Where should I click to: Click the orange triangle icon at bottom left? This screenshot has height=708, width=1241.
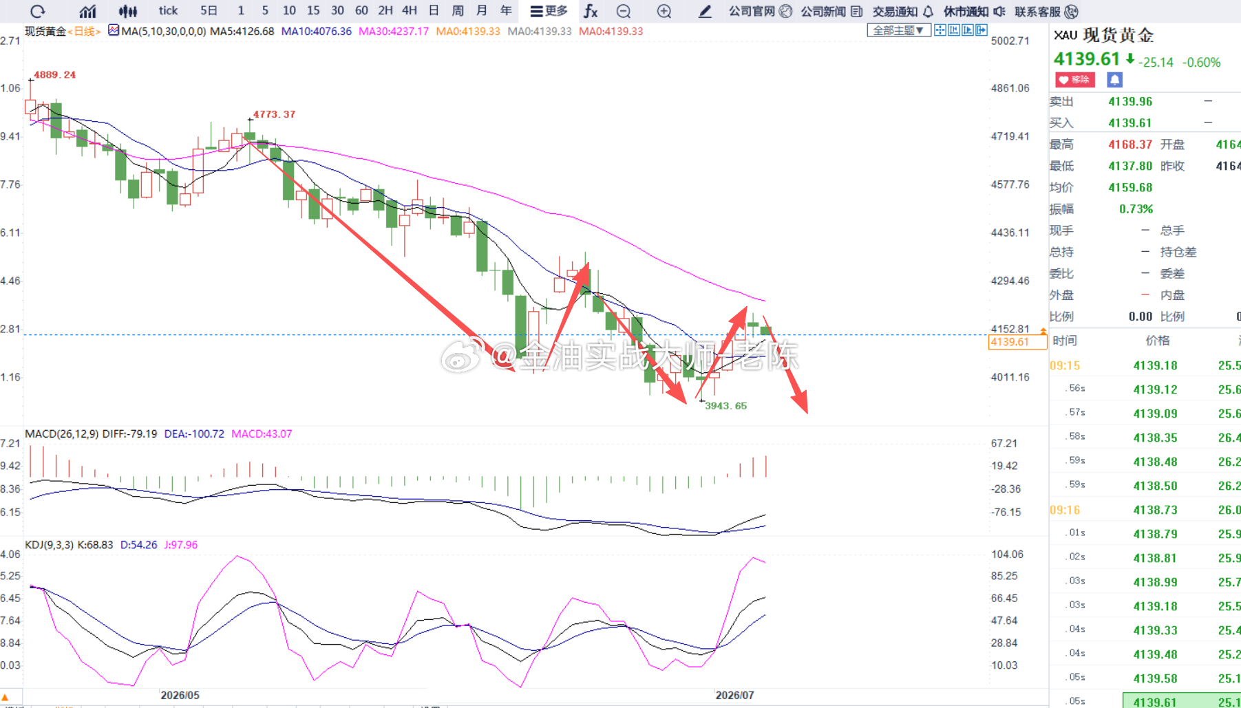pos(6,698)
